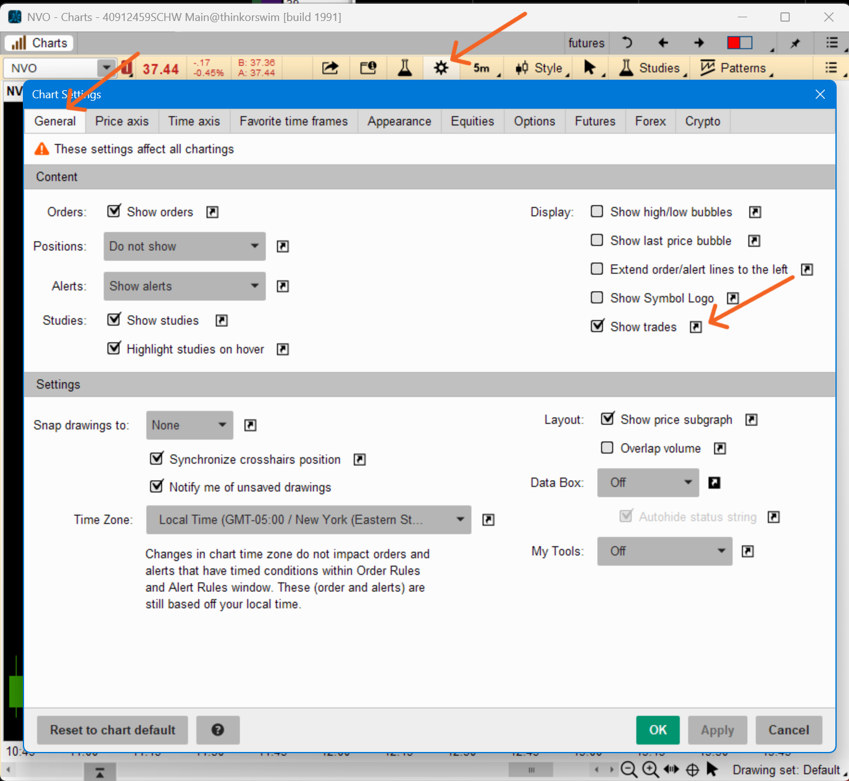Expand the Positions dropdown
The width and height of the screenshot is (849, 781).
(185, 247)
